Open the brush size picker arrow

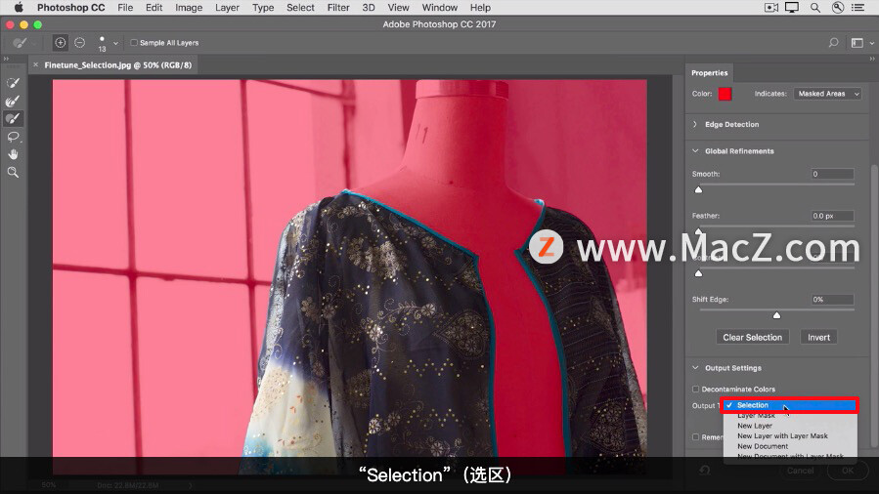click(115, 43)
